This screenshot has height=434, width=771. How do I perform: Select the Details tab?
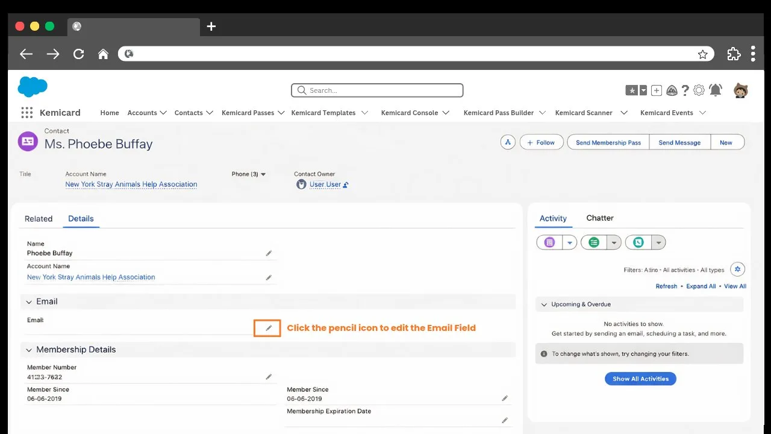pos(81,218)
